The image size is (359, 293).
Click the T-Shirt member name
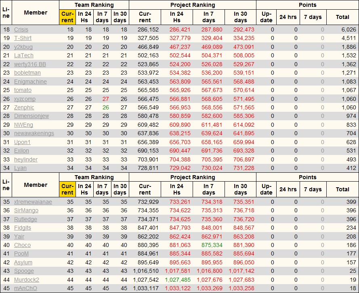click(23, 38)
